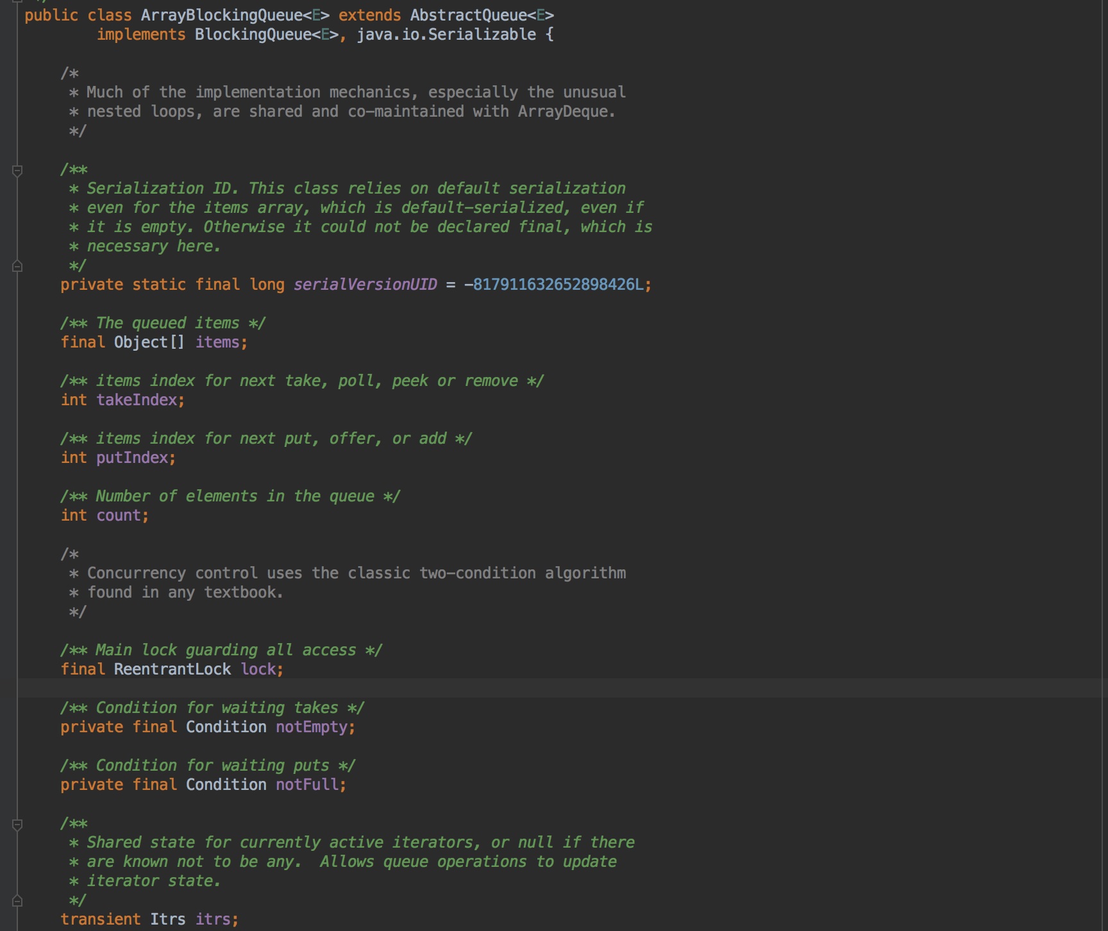The width and height of the screenshot is (1108, 931).
Task: Click comment line 'necessary here.'
Action: click(145, 246)
